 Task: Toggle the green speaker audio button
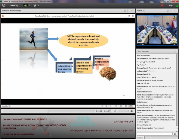pyautogui.click(x=26, y=5)
